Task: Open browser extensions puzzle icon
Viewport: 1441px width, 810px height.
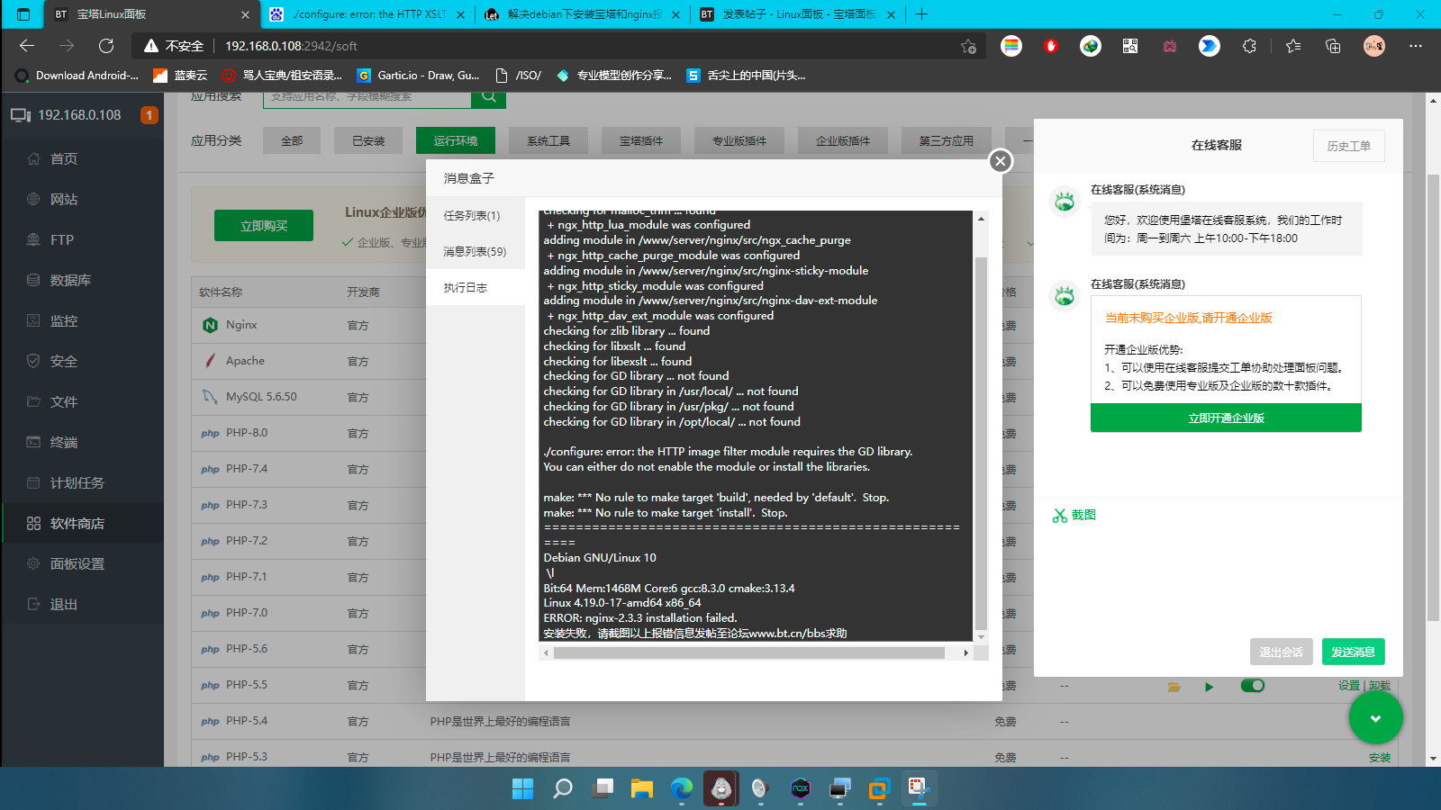Action: coord(1249,46)
